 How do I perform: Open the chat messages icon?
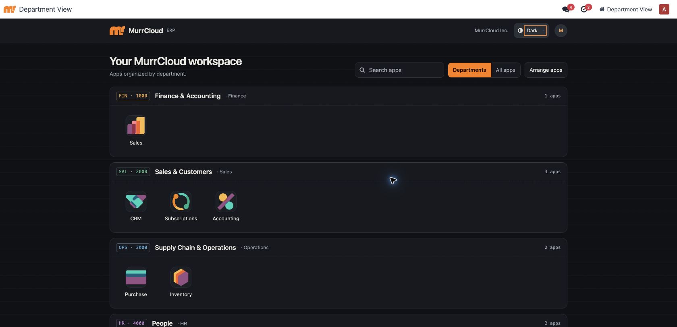tap(566, 9)
